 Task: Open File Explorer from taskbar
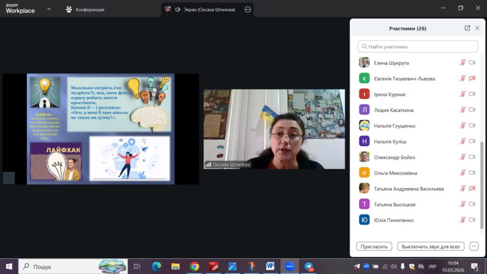tap(175, 266)
